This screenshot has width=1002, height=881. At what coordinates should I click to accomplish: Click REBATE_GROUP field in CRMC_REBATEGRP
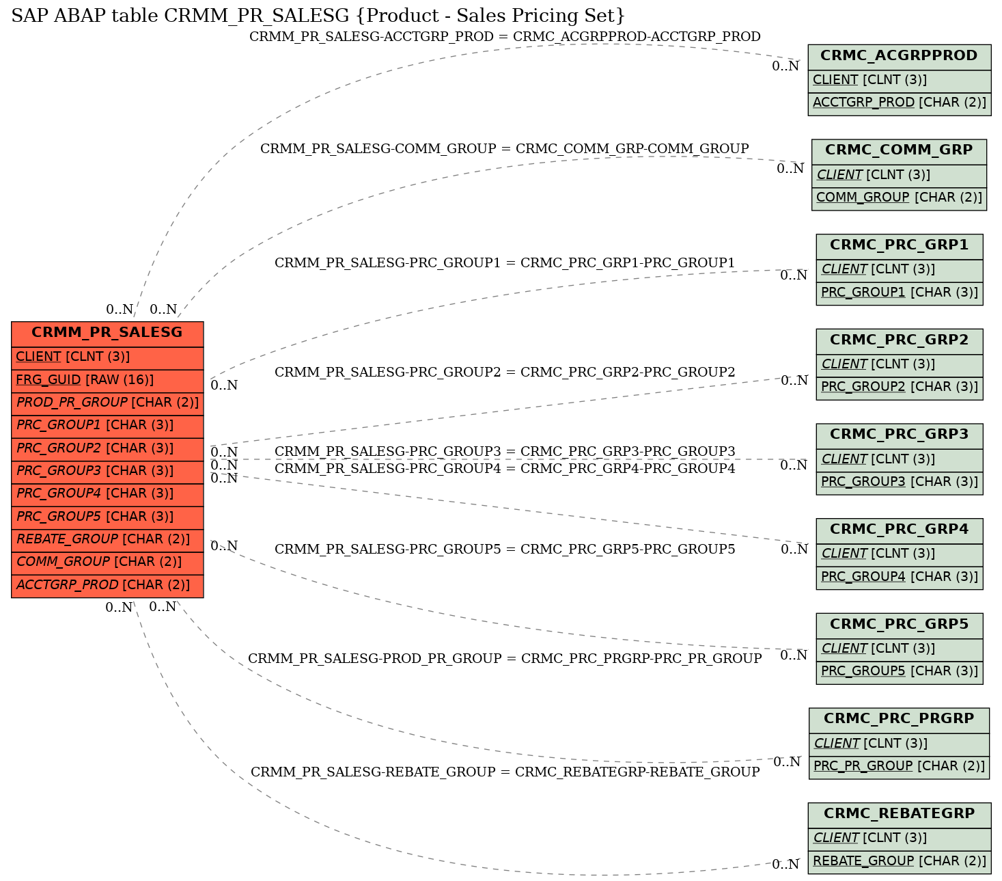coord(899,862)
